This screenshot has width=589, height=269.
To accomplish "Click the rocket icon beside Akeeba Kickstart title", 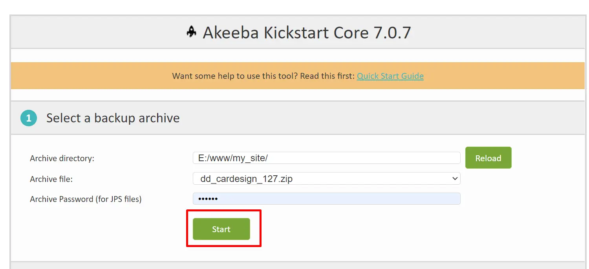I will click(x=191, y=32).
